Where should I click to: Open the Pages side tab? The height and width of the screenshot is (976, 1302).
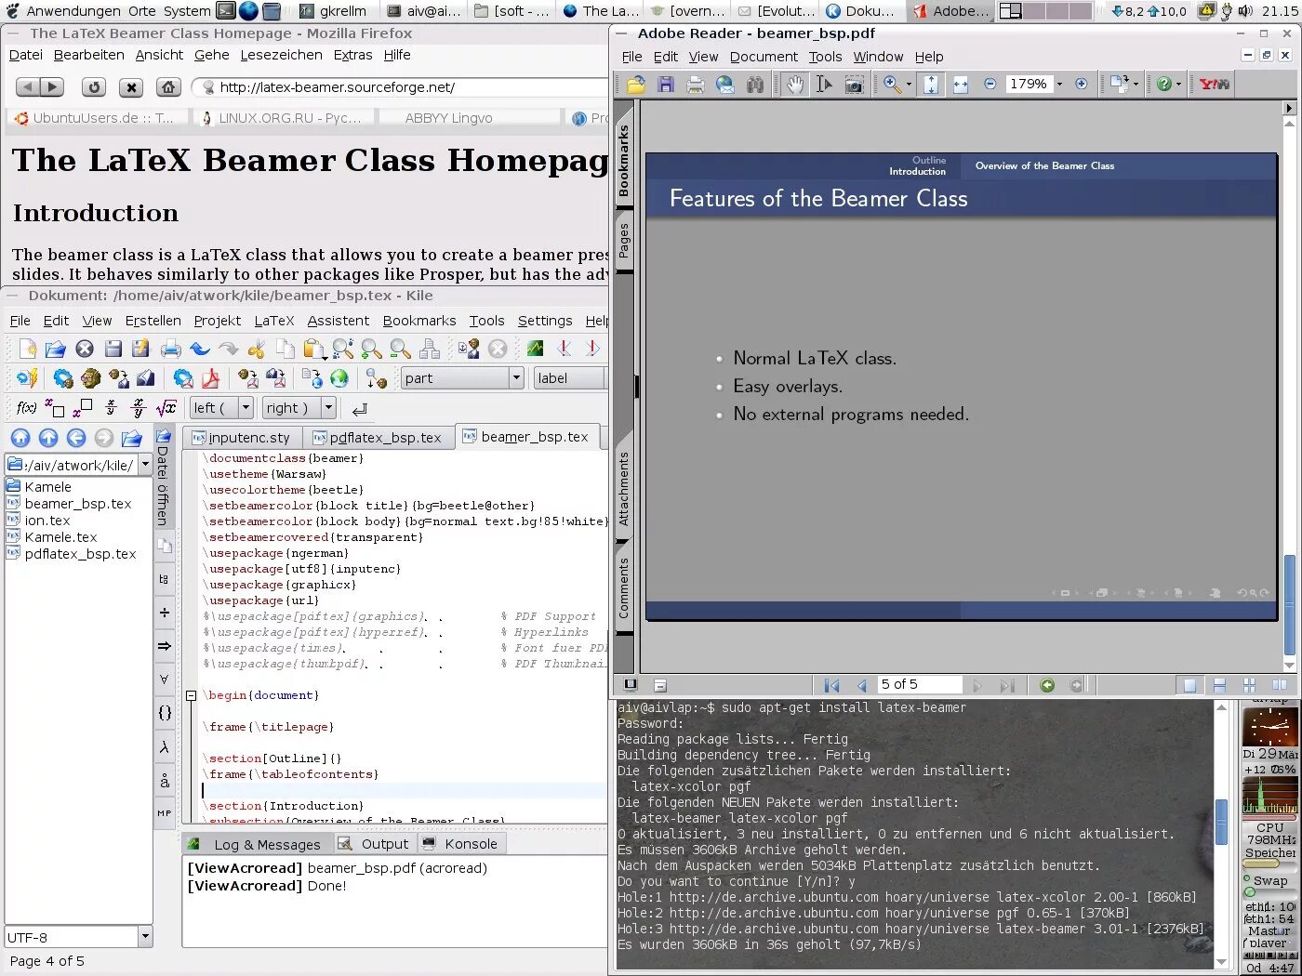(x=624, y=241)
